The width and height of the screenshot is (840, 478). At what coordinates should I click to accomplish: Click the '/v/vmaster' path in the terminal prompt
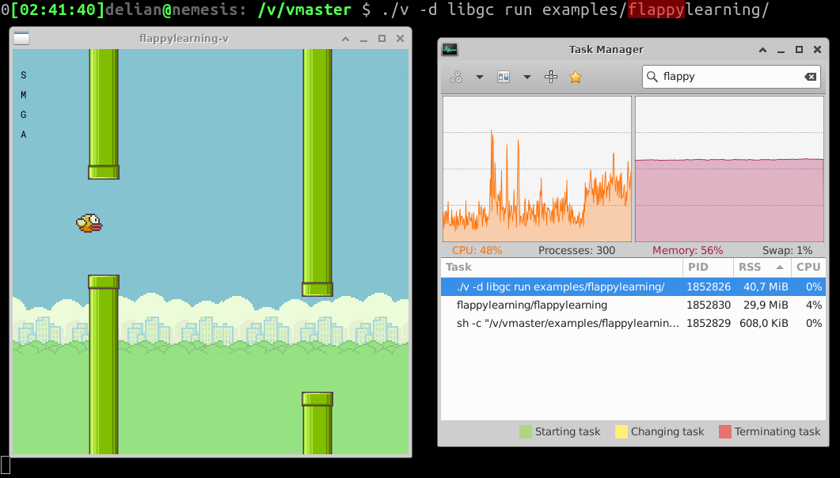coord(304,9)
